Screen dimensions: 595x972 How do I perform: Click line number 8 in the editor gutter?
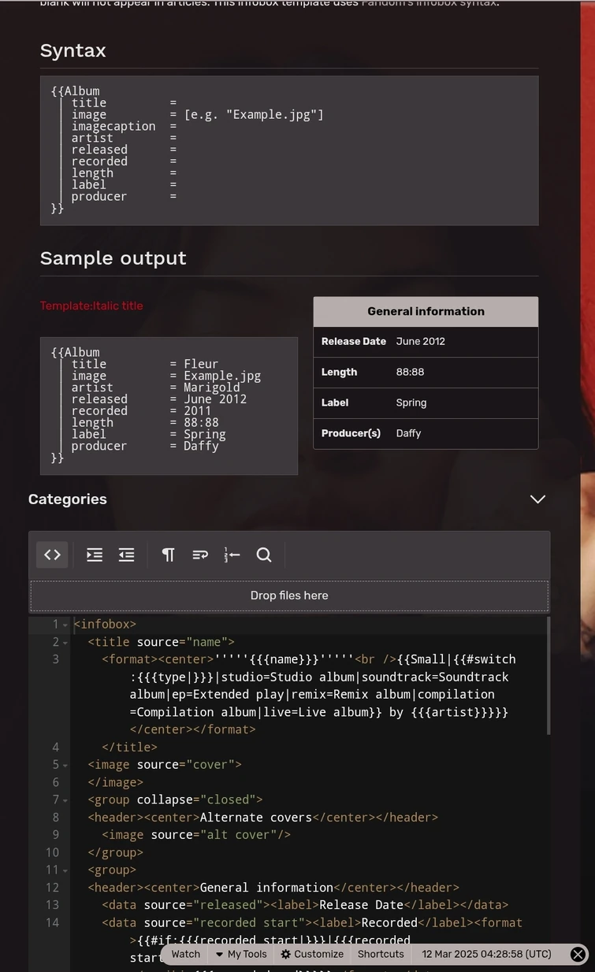point(55,818)
